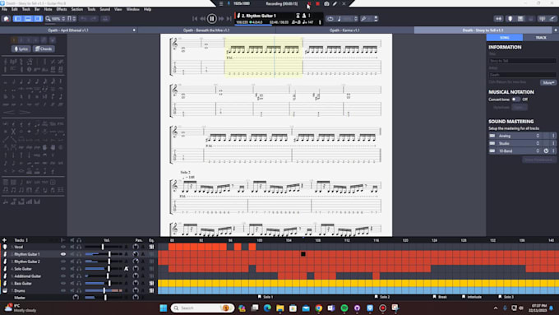Open the Sound menu
This screenshot has width=559, height=315.
click(105, 9)
